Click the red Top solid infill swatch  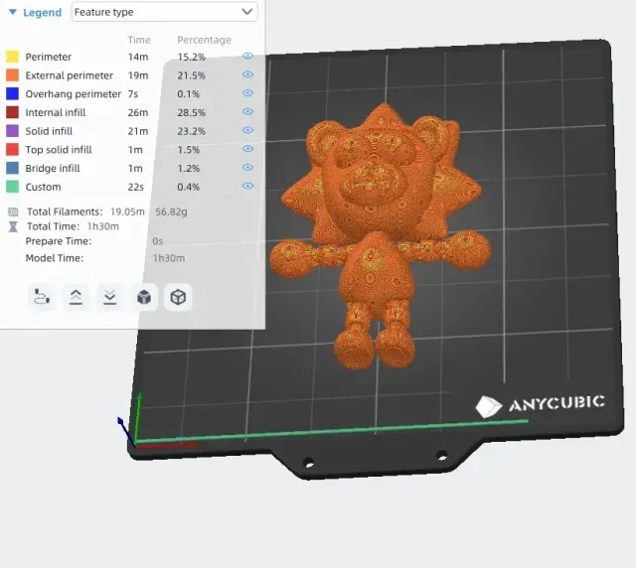[x=12, y=150]
